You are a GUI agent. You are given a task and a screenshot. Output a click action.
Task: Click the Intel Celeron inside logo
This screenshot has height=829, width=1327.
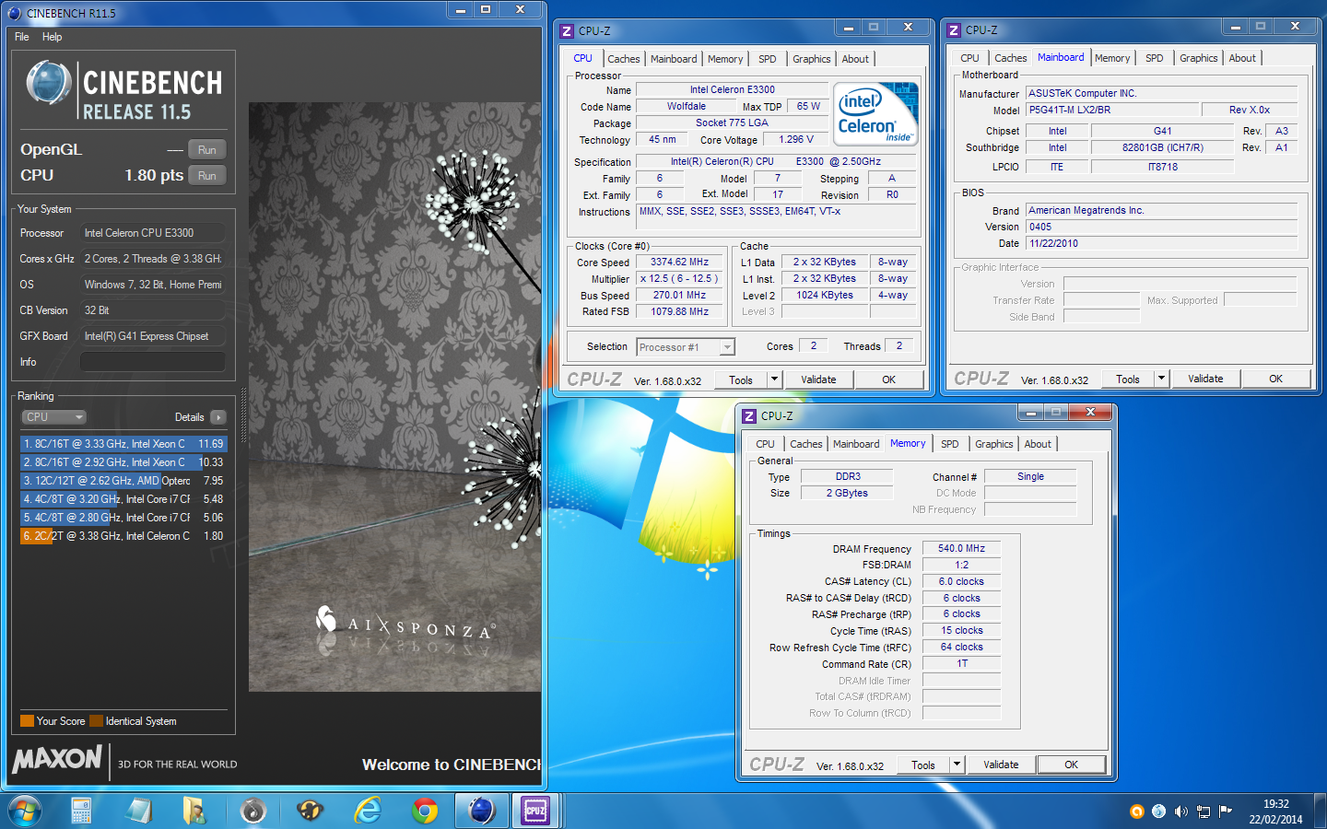coord(875,113)
